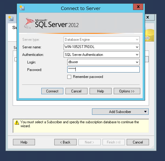The width and height of the screenshot is (165, 161).
Task: Open the Server type dropdown
Action: tap(137, 40)
